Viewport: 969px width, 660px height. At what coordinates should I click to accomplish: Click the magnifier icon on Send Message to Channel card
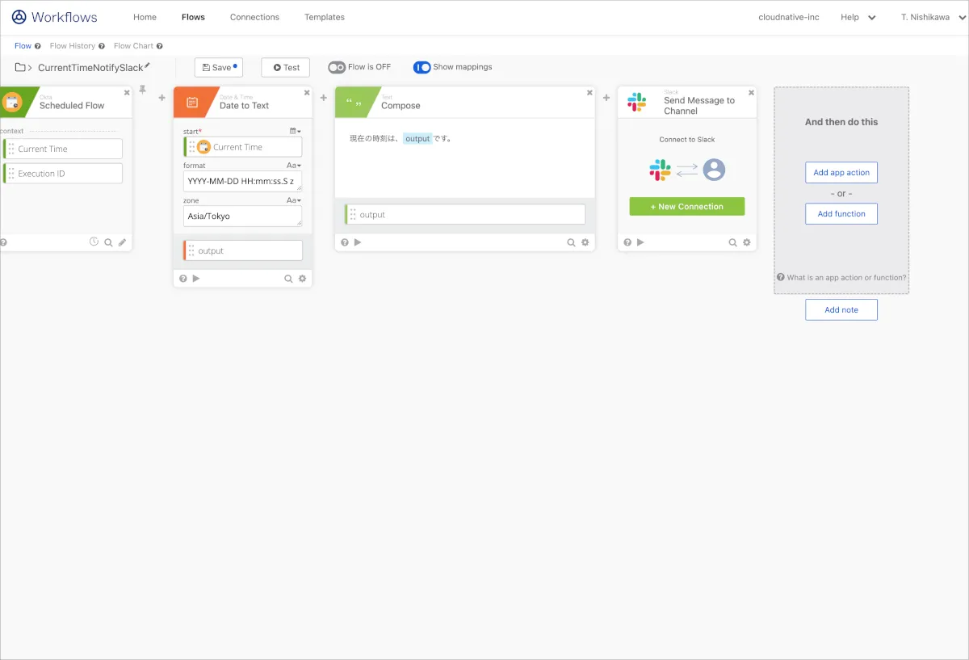(x=732, y=242)
